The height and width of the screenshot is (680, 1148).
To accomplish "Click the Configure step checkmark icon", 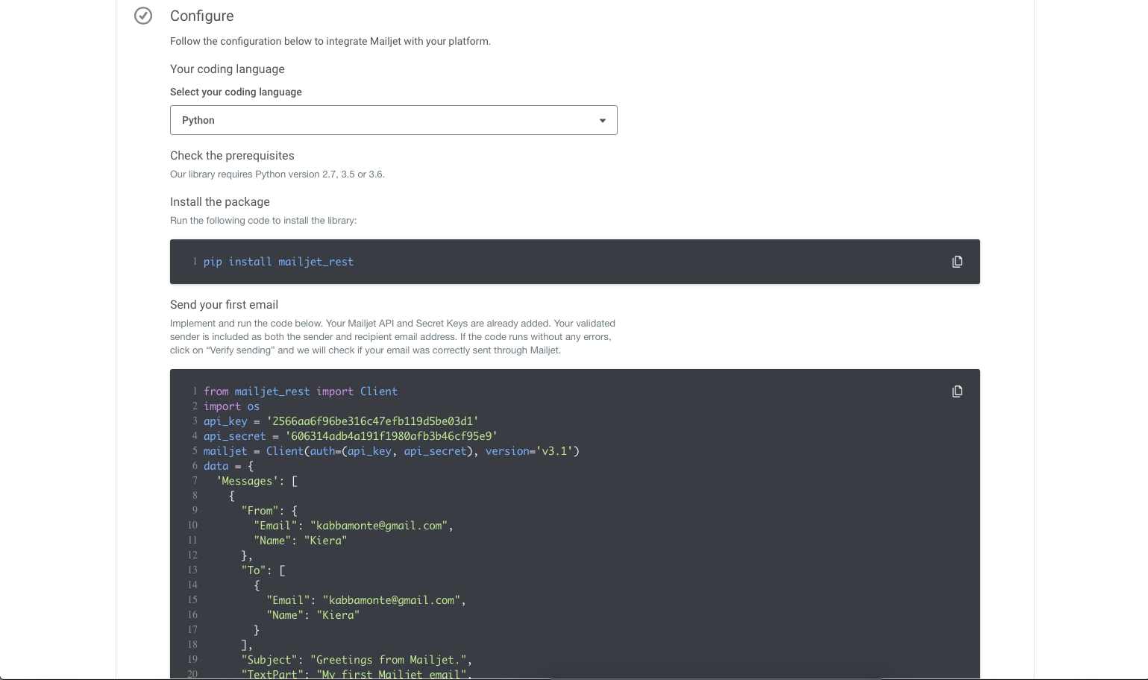I will pos(143,16).
